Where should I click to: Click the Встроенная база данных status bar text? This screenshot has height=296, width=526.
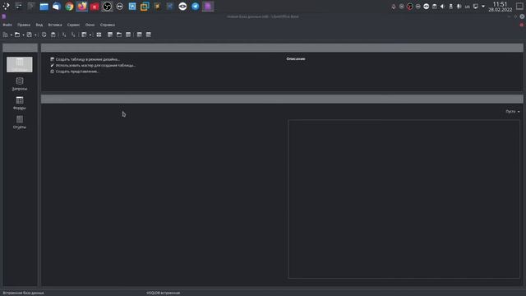pos(24,293)
